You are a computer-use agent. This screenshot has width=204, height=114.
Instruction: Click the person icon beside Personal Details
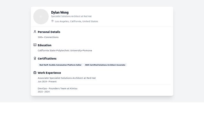tap(35, 32)
